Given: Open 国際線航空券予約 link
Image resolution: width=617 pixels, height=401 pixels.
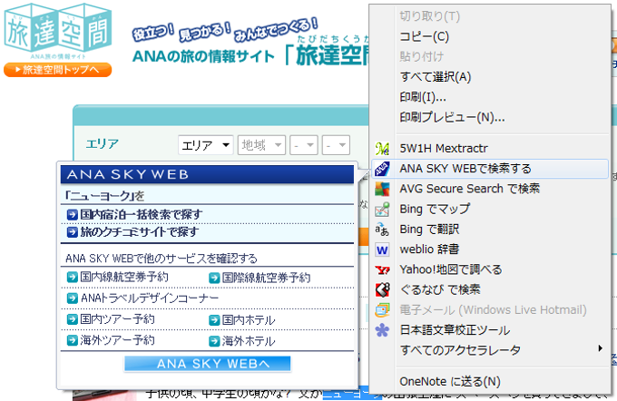Looking at the screenshot, I should [266, 278].
